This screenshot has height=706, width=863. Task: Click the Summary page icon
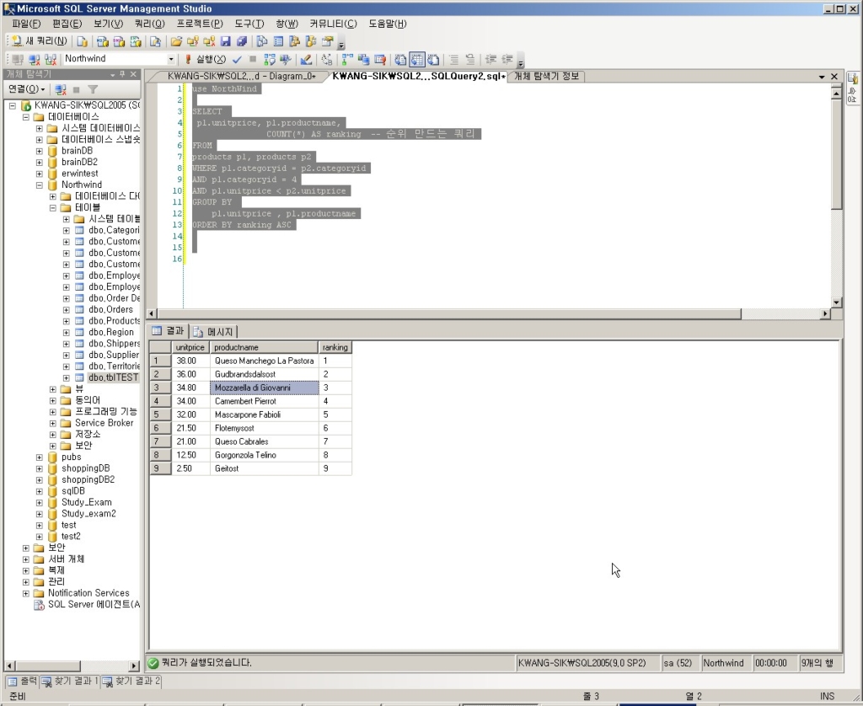point(278,41)
